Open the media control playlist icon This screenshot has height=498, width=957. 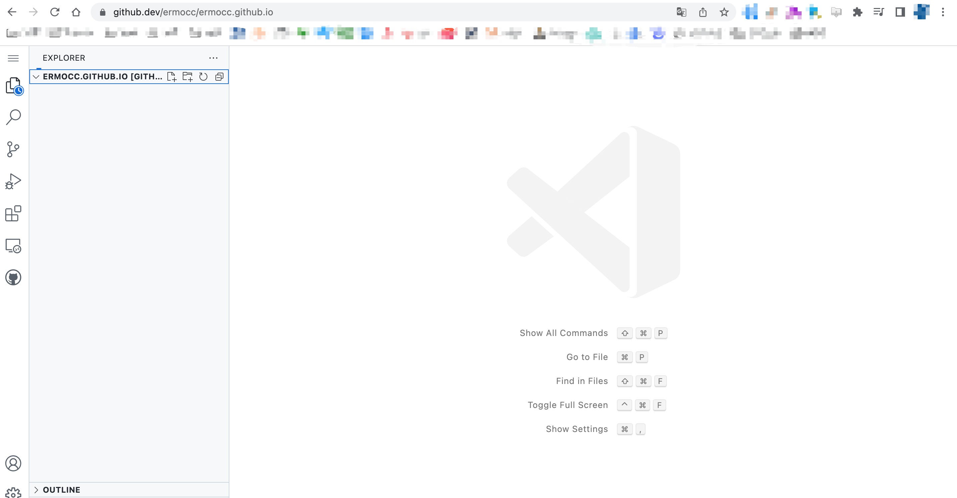tap(879, 12)
